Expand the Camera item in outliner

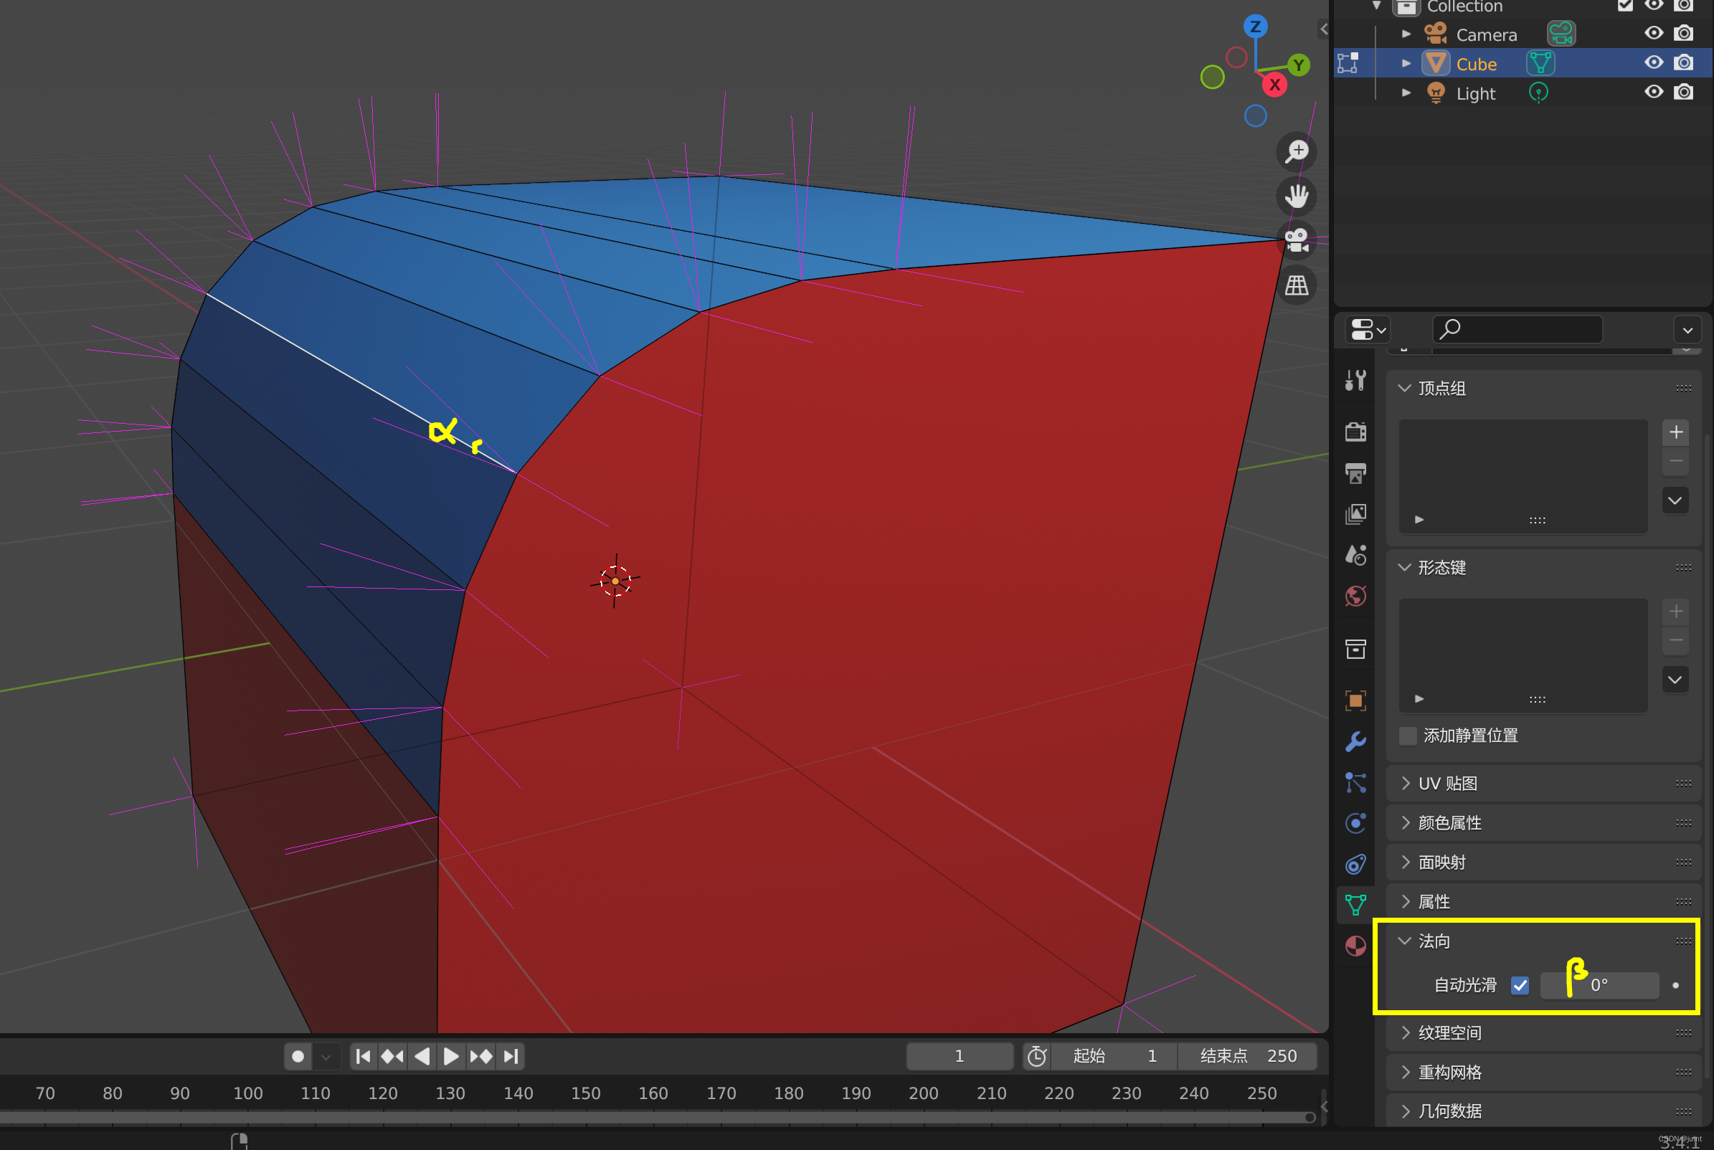coord(1406,34)
